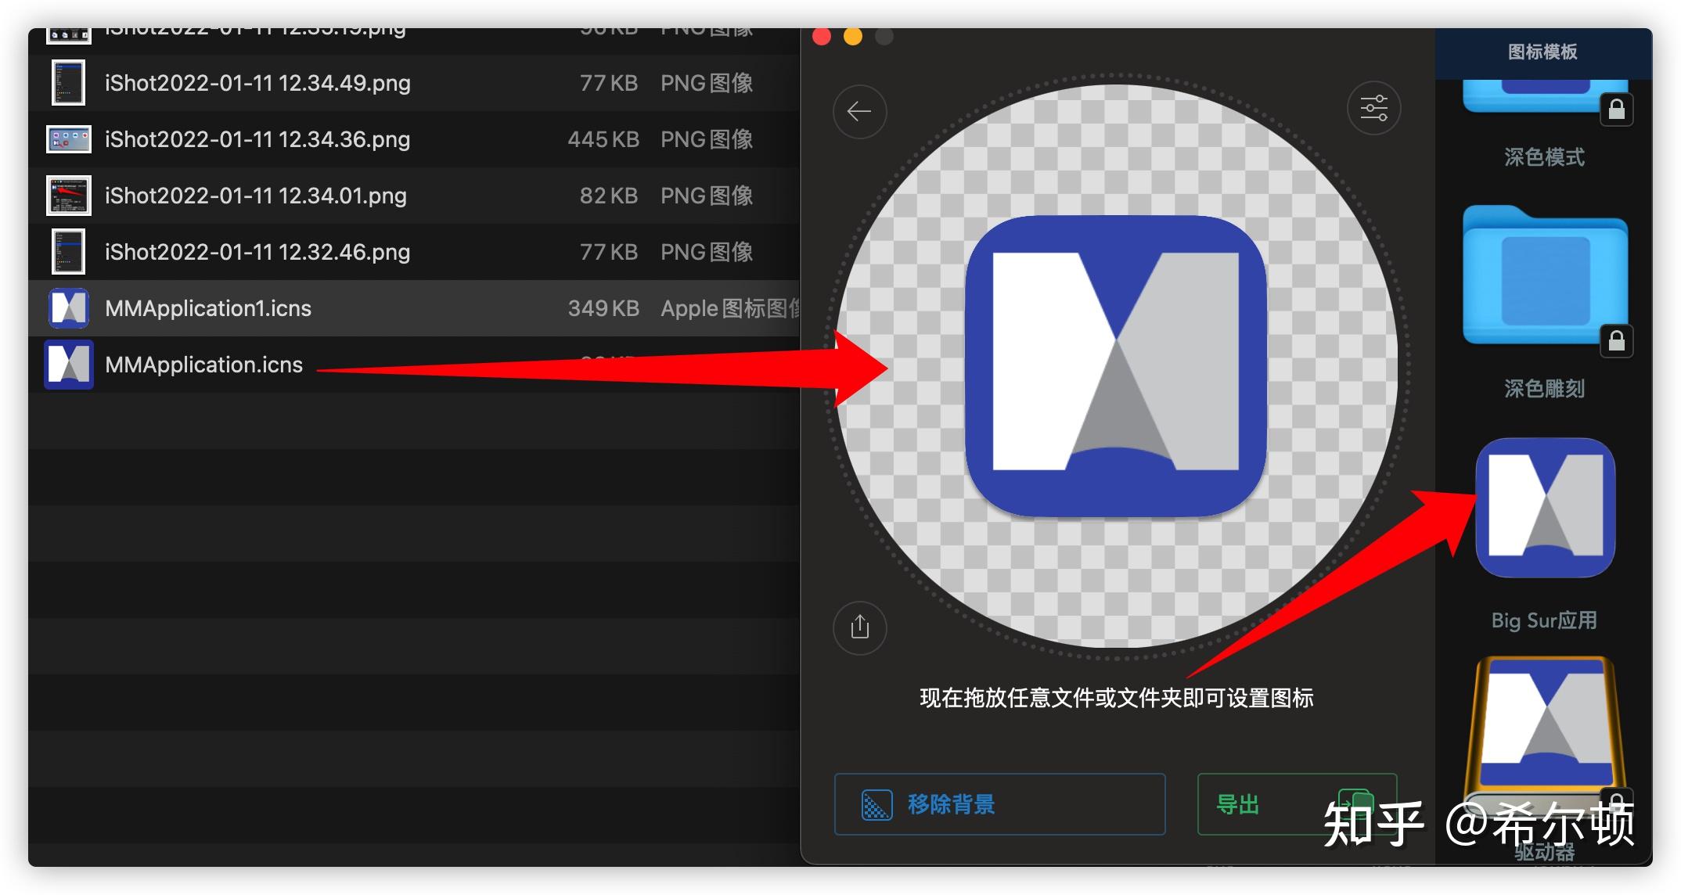The width and height of the screenshot is (1681, 895).
Task: Click the lock icon on 深色雕刻 template
Action: point(1617,341)
